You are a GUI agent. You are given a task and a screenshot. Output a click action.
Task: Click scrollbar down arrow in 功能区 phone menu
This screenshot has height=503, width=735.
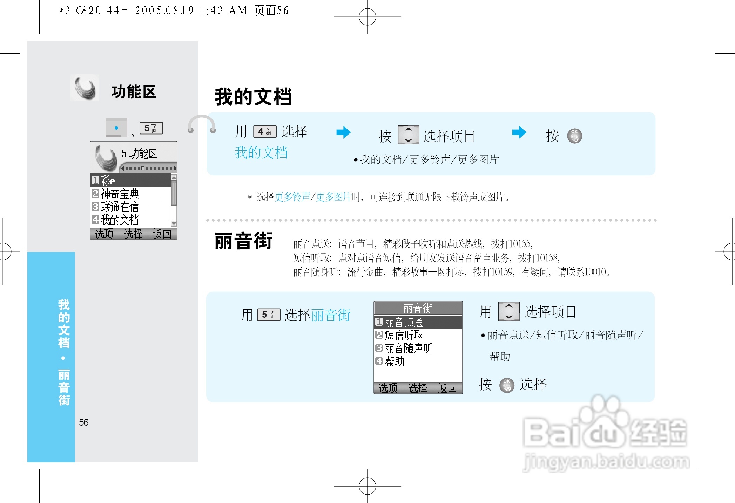pos(174,223)
